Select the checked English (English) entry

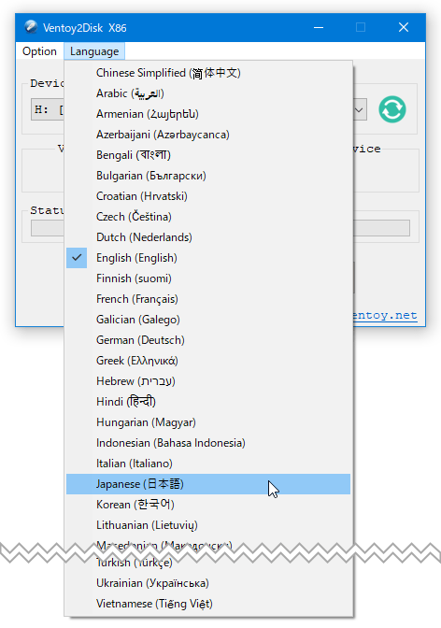pyautogui.click(x=208, y=258)
